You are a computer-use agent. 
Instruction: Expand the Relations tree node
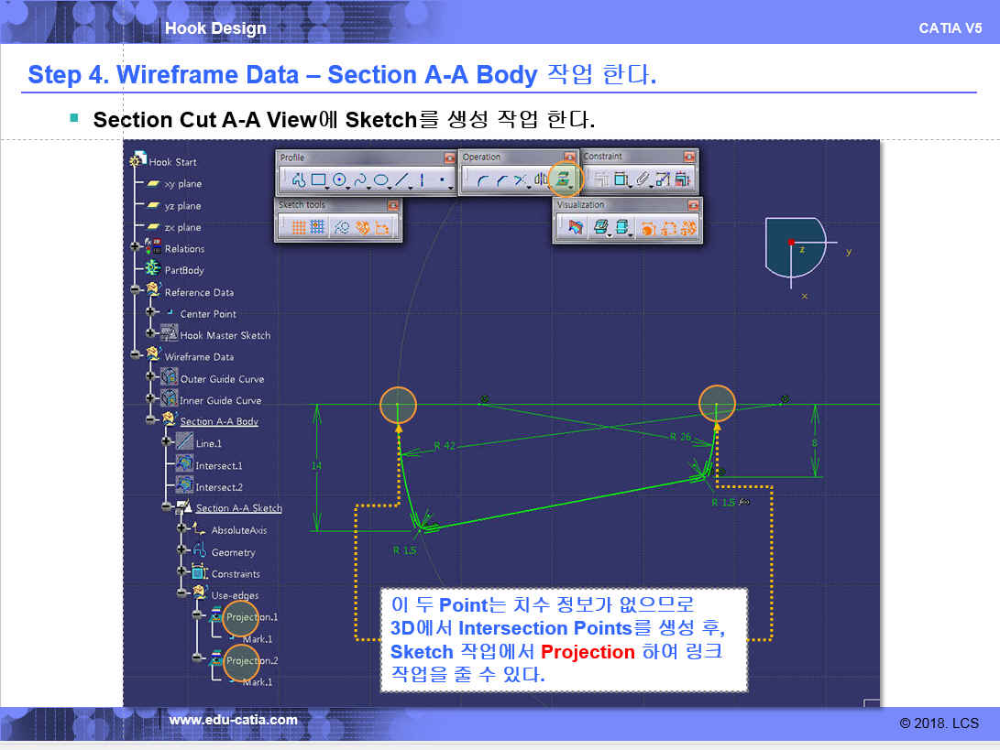pos(137,248)
